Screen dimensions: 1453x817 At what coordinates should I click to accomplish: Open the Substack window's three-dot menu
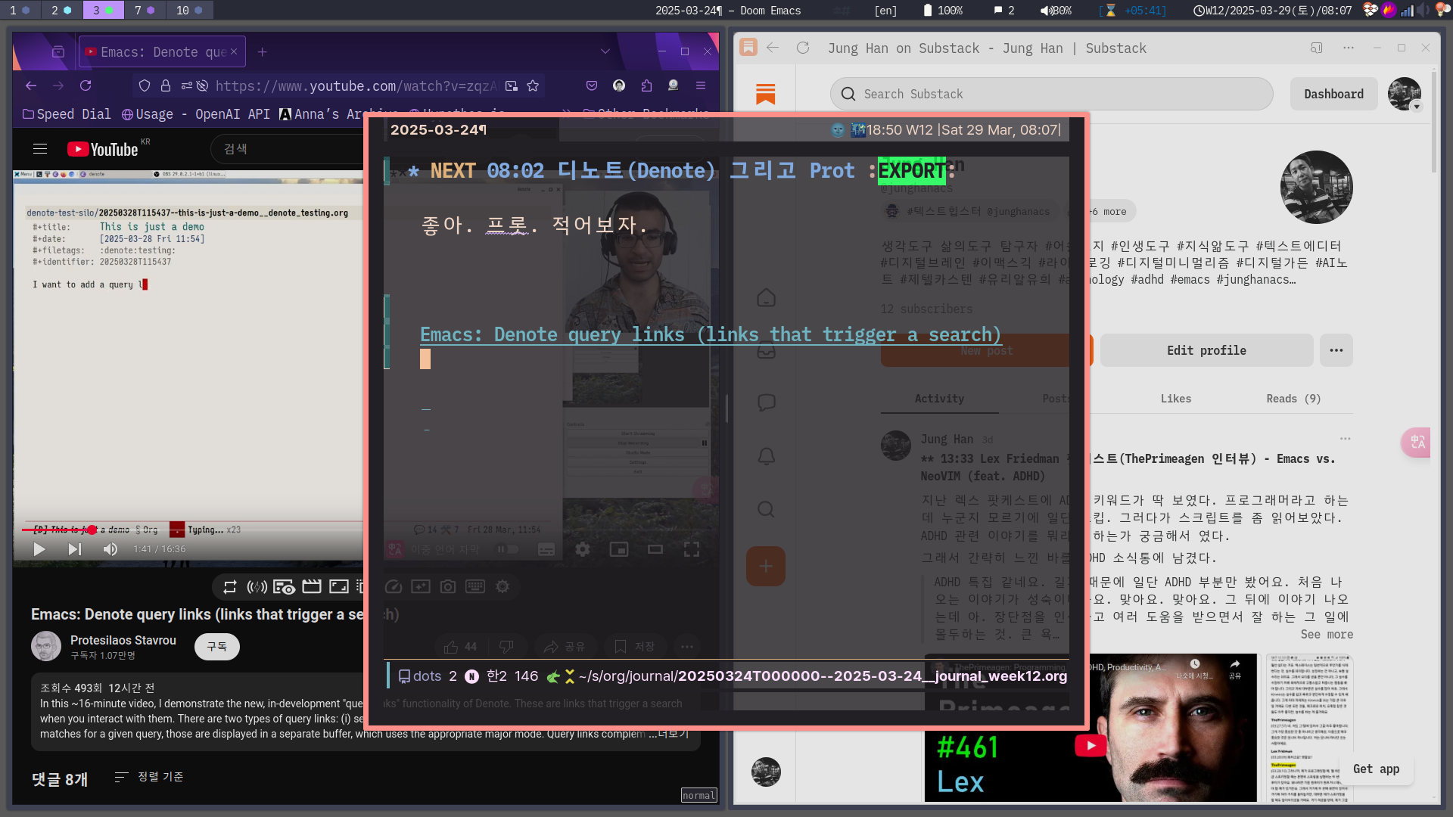1349,48
